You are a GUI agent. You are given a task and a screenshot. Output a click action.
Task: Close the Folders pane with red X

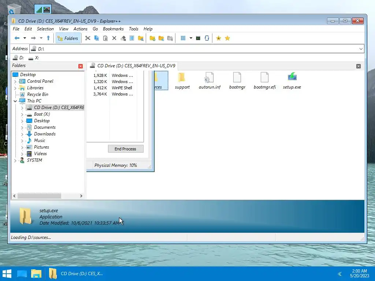(x=81, y=66)
